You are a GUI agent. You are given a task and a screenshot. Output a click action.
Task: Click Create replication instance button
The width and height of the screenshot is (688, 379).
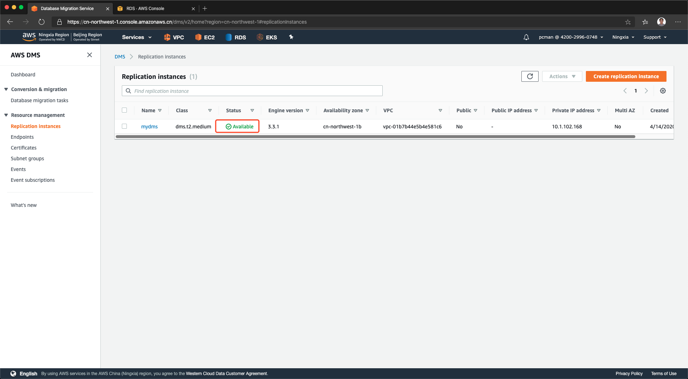pyautogui.click(x=626, y=76)
